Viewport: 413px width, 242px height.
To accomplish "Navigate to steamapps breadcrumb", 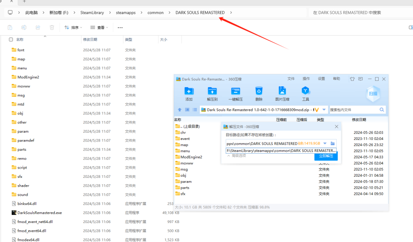I will (126, 13).
